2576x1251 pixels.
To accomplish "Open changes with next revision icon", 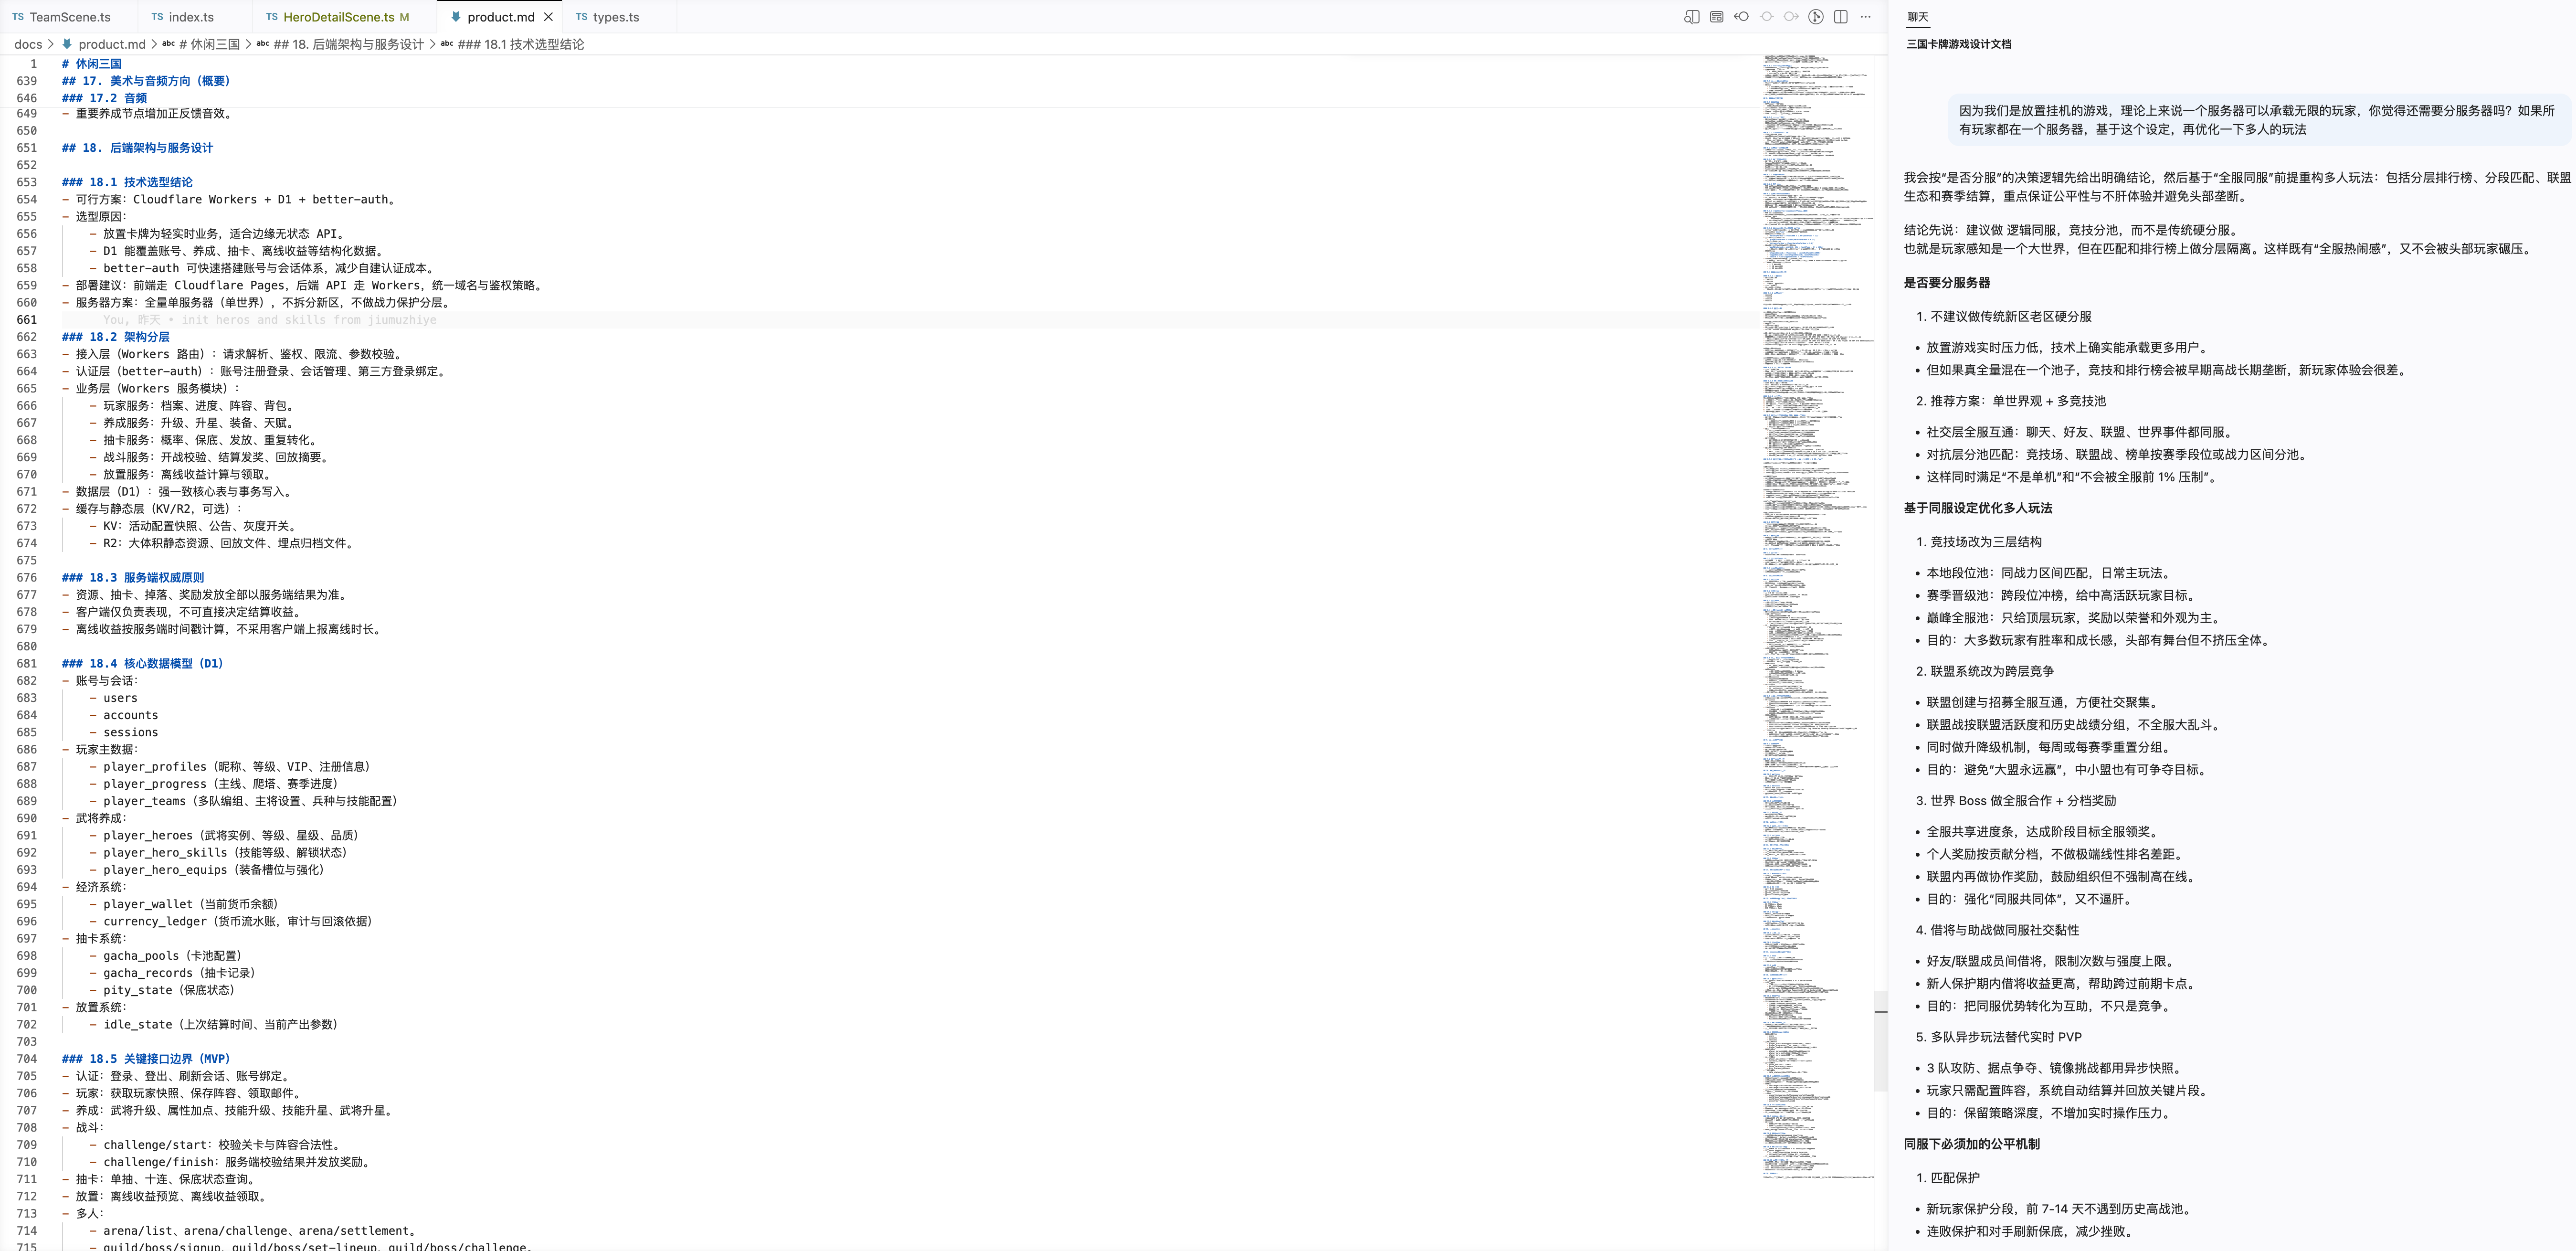I will pyautogui.click(x=1791, y=17).
